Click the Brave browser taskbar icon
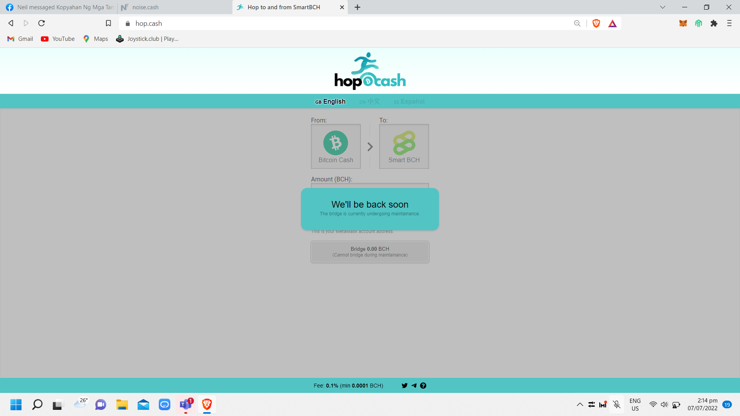Image resolution: width=740 pixels, height=416 pixels. tap(207, 405)
